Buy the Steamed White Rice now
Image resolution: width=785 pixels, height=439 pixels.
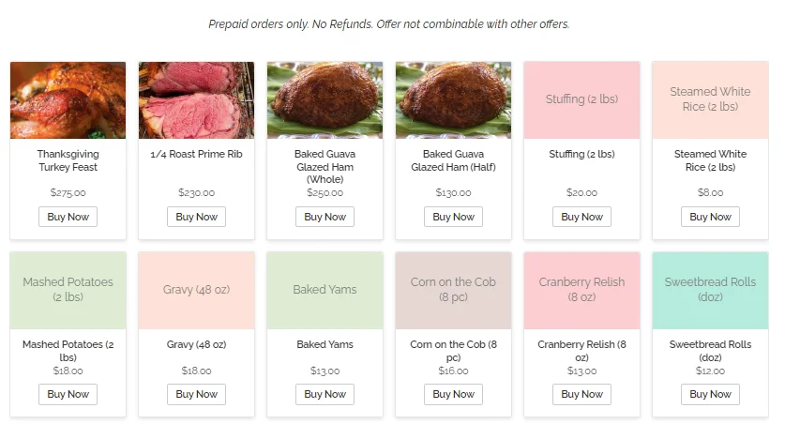(710, 217)
